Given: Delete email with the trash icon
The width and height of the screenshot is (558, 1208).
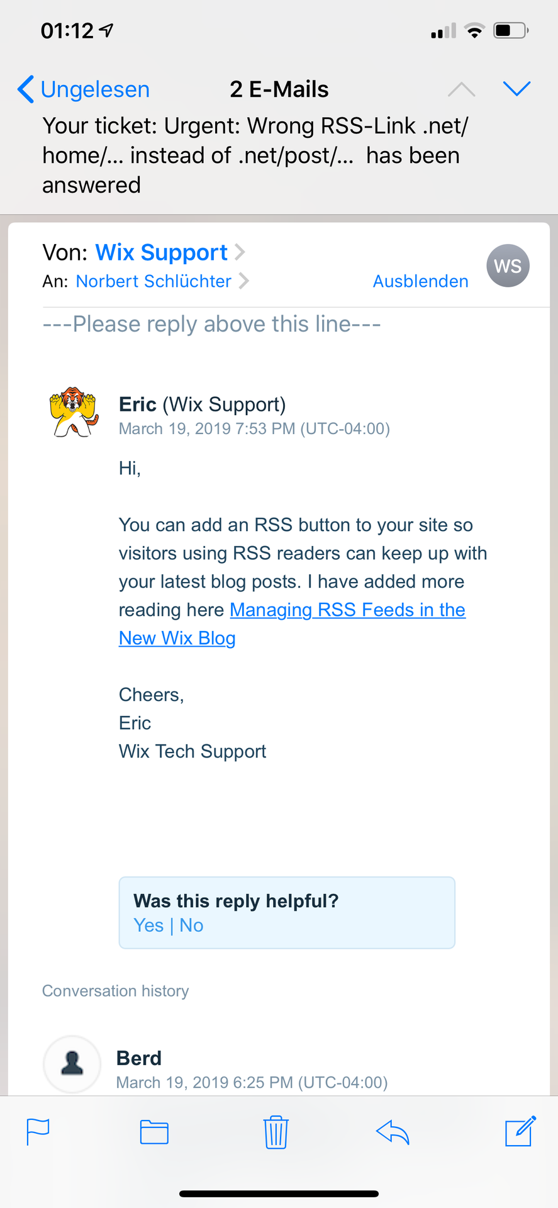Looking at the screenshot, I should pos(276,1132).
